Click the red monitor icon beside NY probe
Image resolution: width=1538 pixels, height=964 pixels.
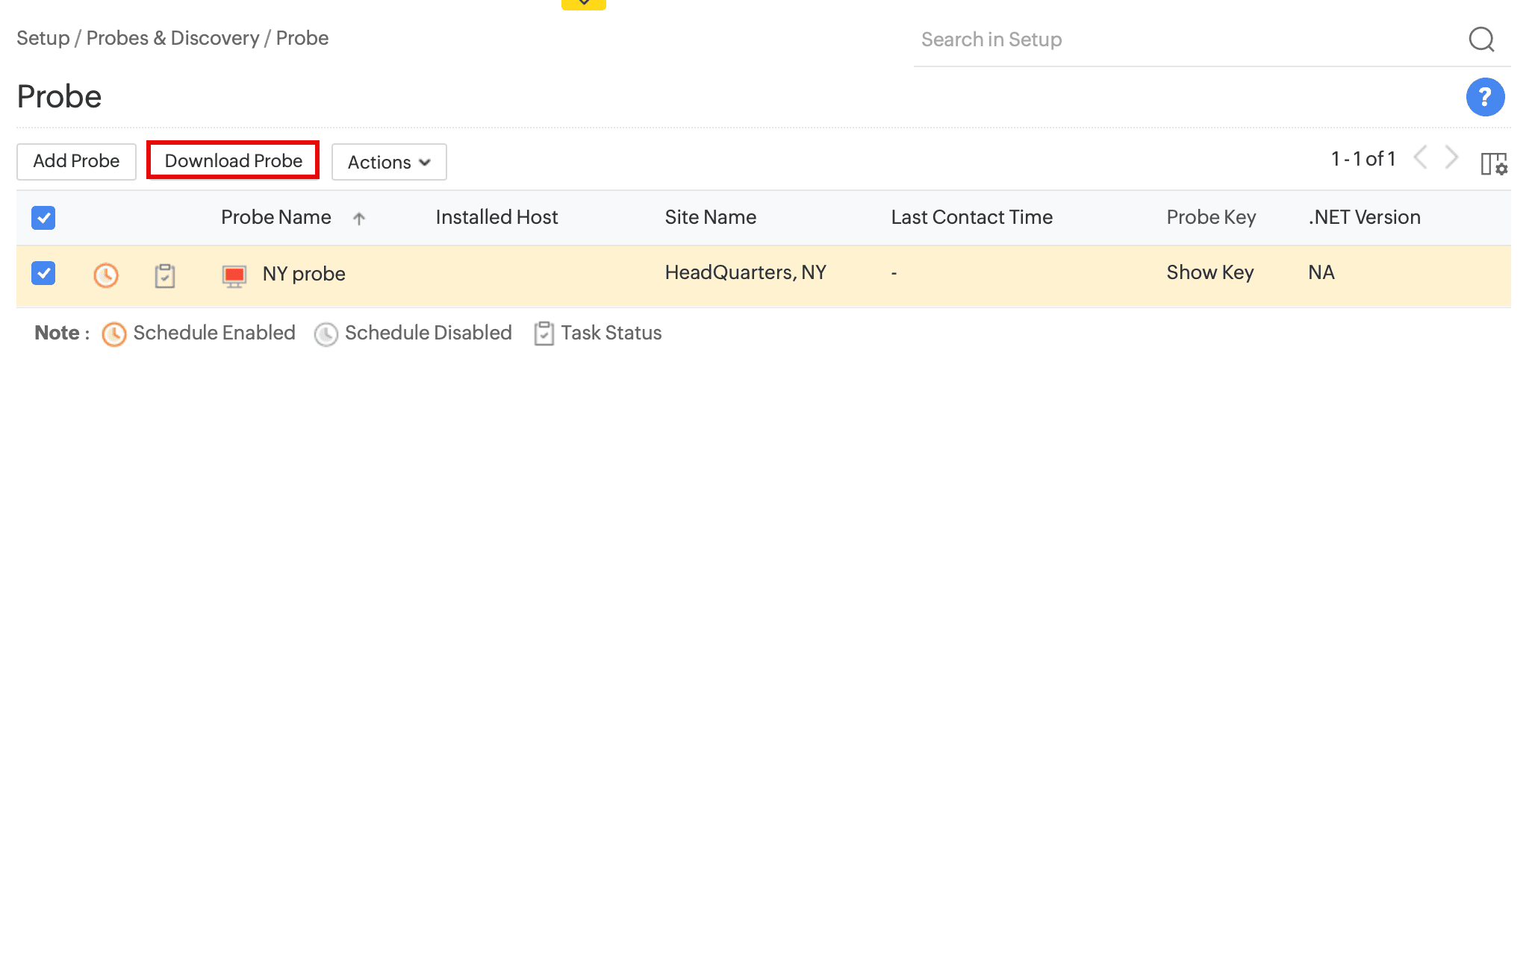(234, 276)
